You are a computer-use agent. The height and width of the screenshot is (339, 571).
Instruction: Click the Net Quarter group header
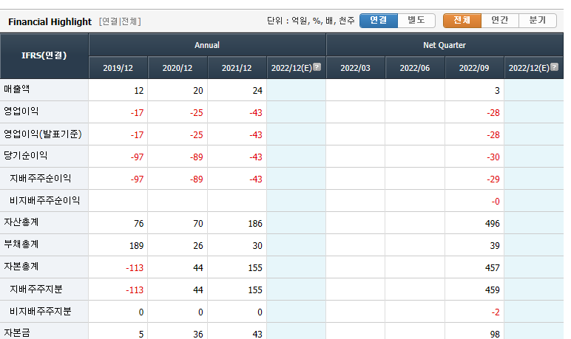point(445,45)
